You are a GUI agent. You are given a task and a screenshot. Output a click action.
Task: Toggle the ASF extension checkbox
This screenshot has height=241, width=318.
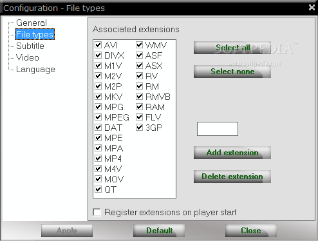(x=140, y=55)
